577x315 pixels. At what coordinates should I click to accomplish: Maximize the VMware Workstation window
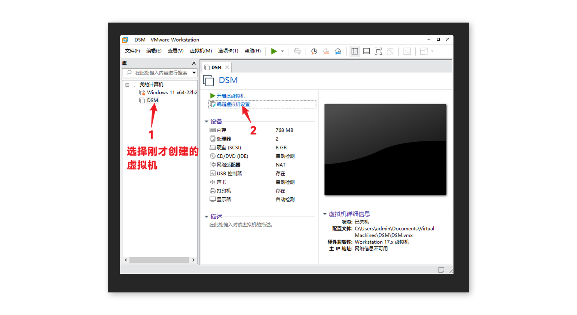438,39
